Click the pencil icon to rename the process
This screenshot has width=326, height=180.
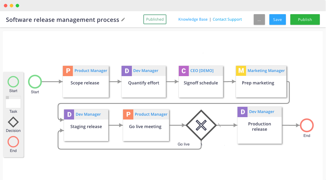(123, 19)
